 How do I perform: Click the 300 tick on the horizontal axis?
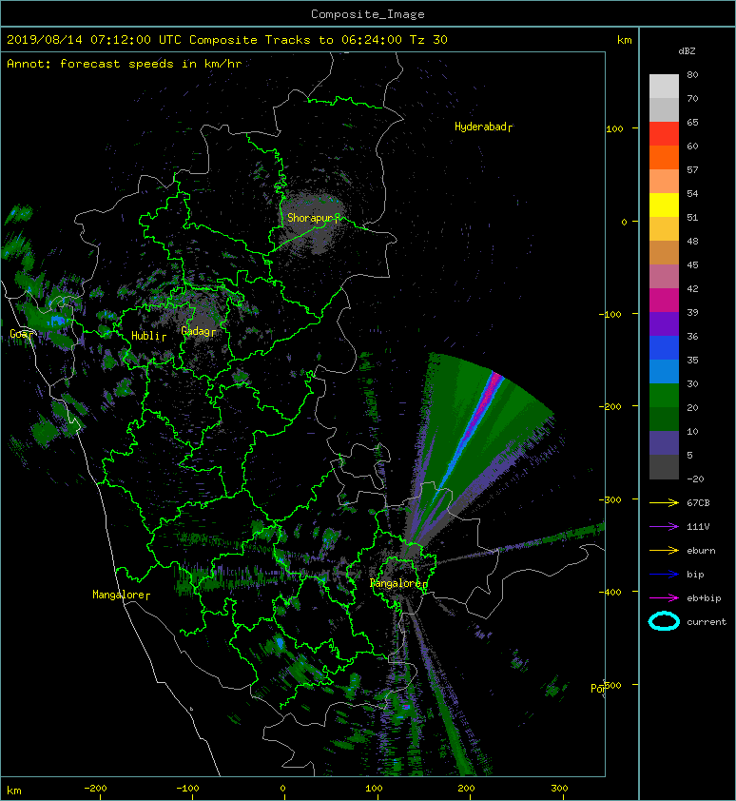(x=559, y=789)
